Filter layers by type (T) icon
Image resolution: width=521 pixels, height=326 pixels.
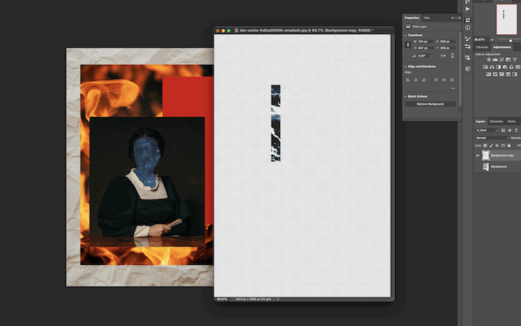pos(516,130)
